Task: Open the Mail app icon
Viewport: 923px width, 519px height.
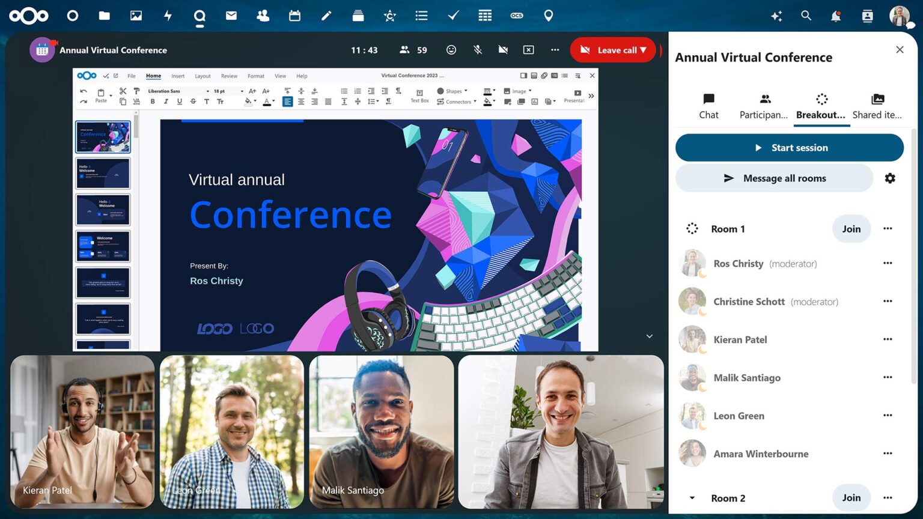Action: (231, 16)
